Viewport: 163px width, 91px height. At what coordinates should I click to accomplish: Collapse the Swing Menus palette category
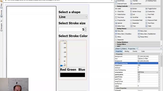[116, 29]
